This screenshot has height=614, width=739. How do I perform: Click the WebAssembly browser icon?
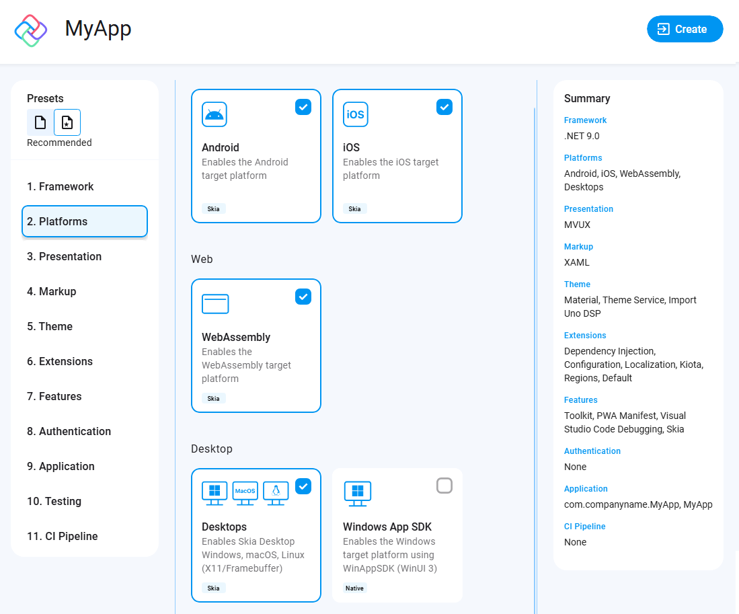(x=215, y=304)
